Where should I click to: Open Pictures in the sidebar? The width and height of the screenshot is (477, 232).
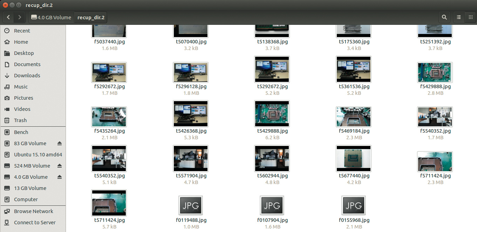(23, 98)
